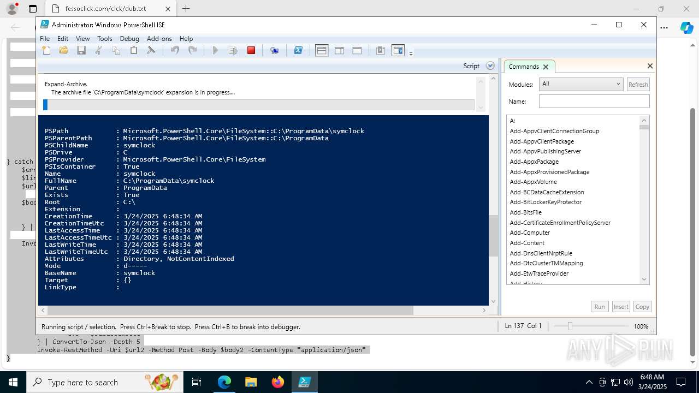Click the Redo arrow icon
699x393 pixels.
point(192,50)
